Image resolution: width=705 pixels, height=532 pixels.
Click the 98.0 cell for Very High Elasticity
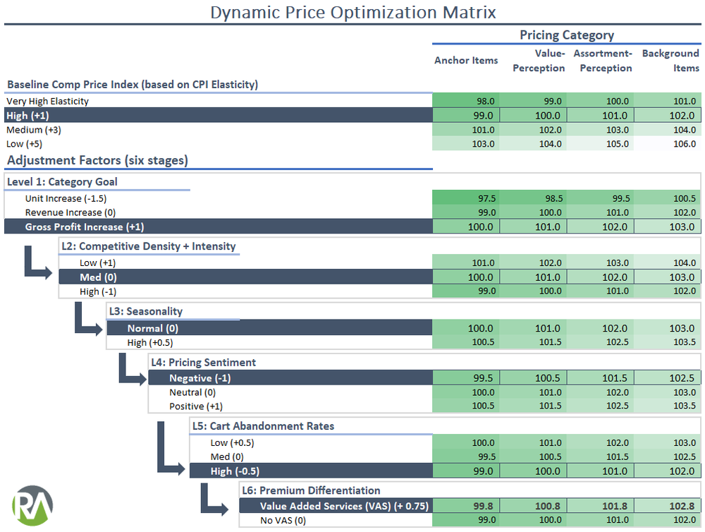tap(466, 102)
